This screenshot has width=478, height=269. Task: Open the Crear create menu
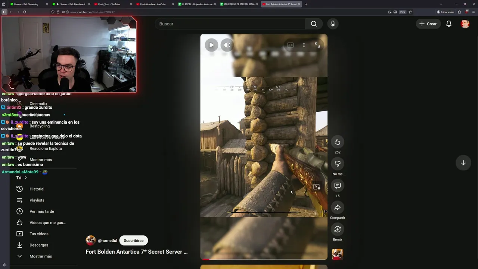(428, 24)
